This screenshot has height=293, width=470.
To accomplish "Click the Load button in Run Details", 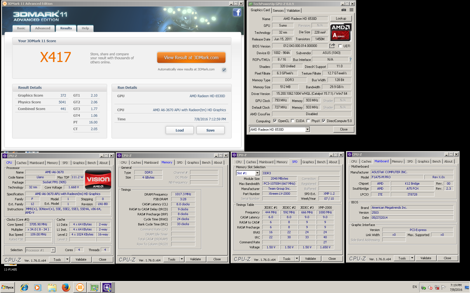I will (180, 130).
